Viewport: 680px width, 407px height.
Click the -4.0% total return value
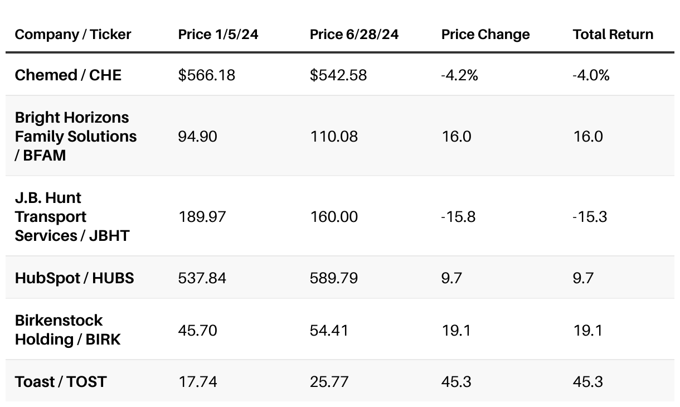coord(591,75)
